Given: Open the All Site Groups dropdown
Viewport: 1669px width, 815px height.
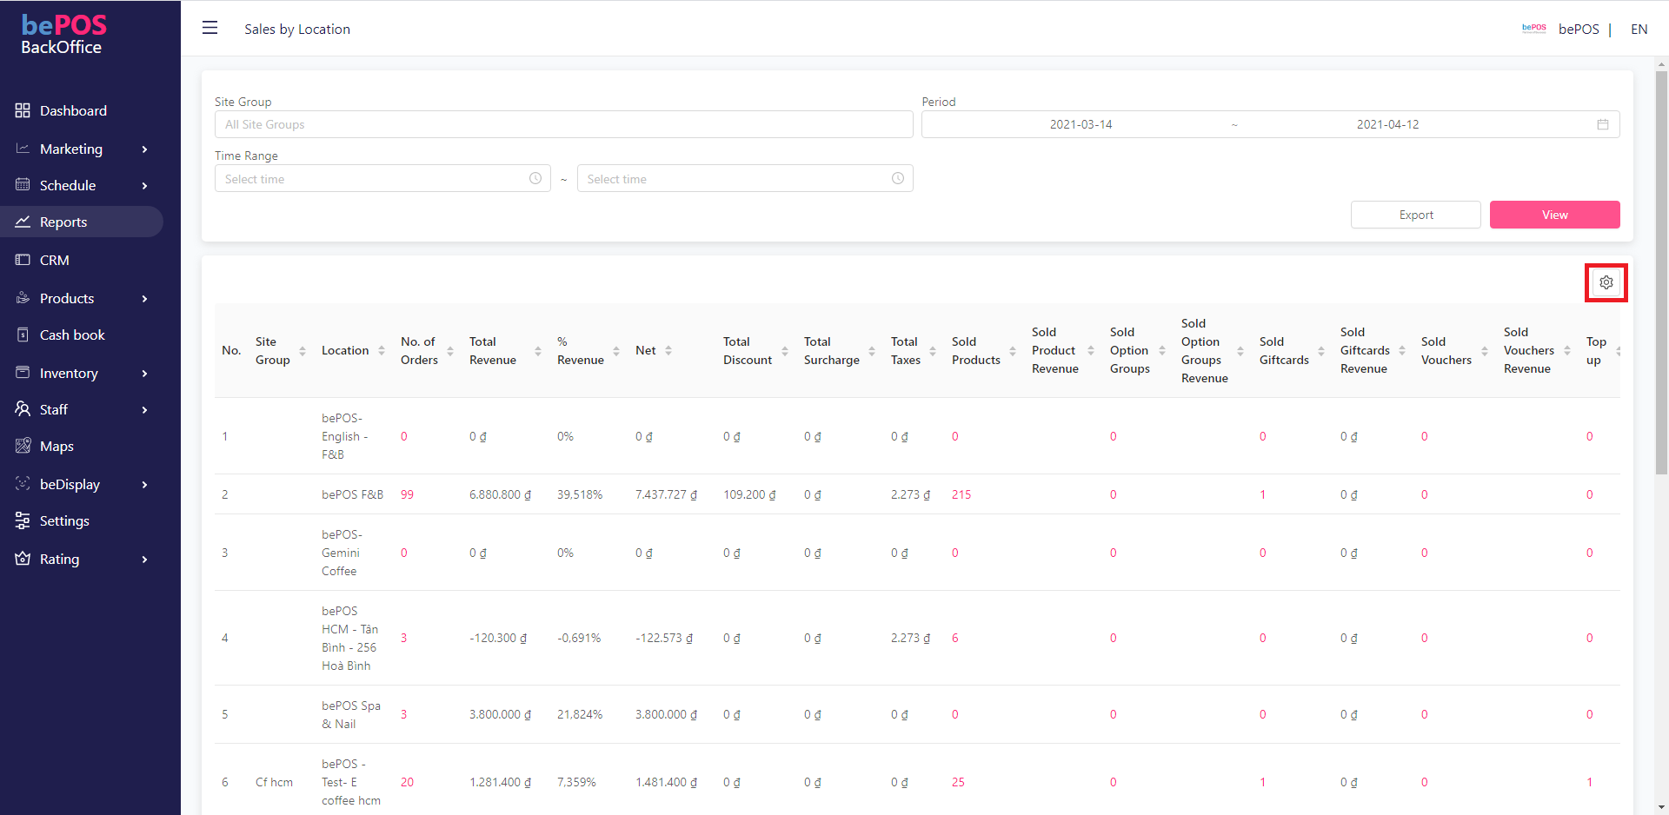Looking at the screenshot, I should 563,124.
